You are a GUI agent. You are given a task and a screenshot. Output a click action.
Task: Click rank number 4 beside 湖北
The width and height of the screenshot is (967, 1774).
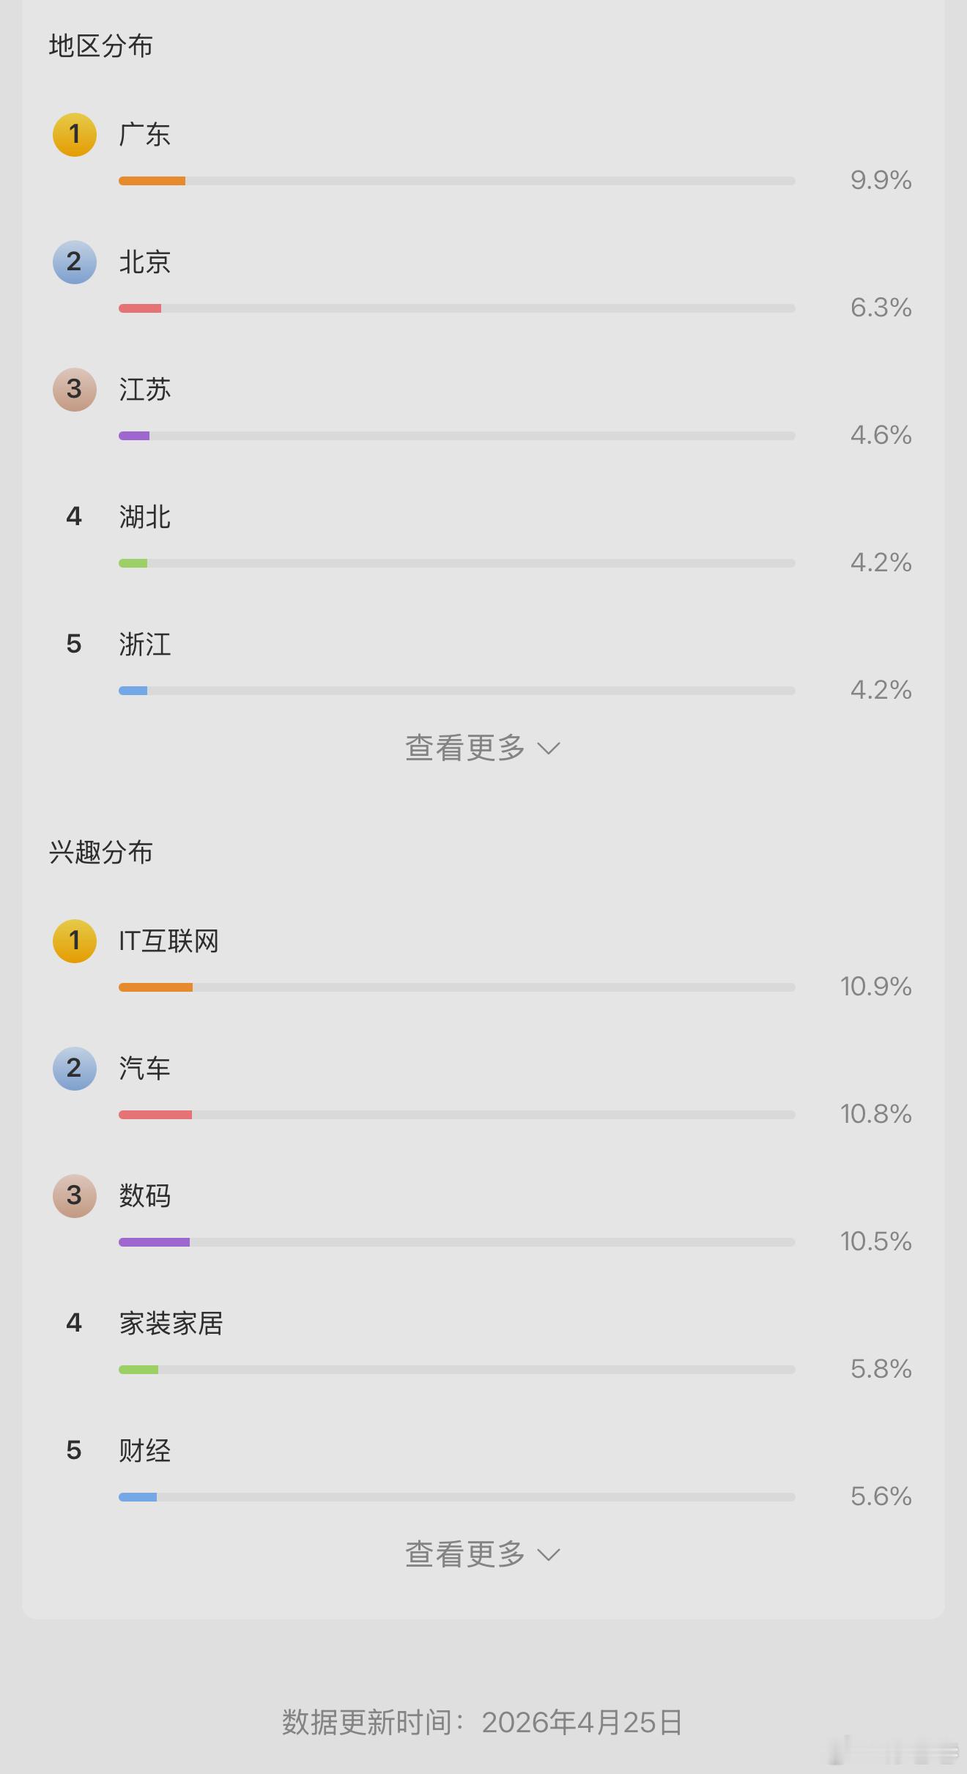coord(74,517)
